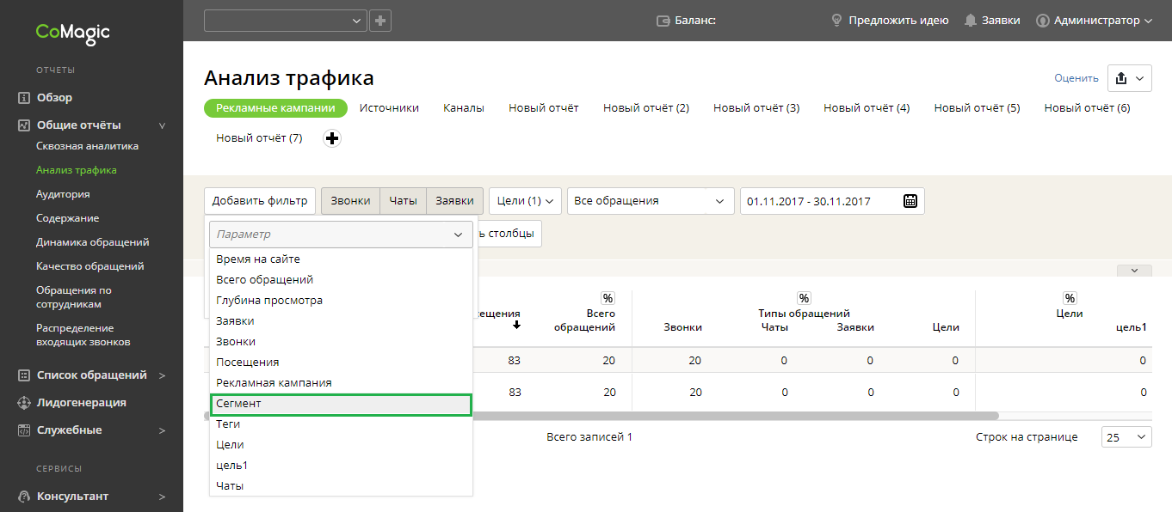The width and height of the screenshot is (1172, 512).
Task: Expand Консультант sidebar section
Action: (163, 497)
